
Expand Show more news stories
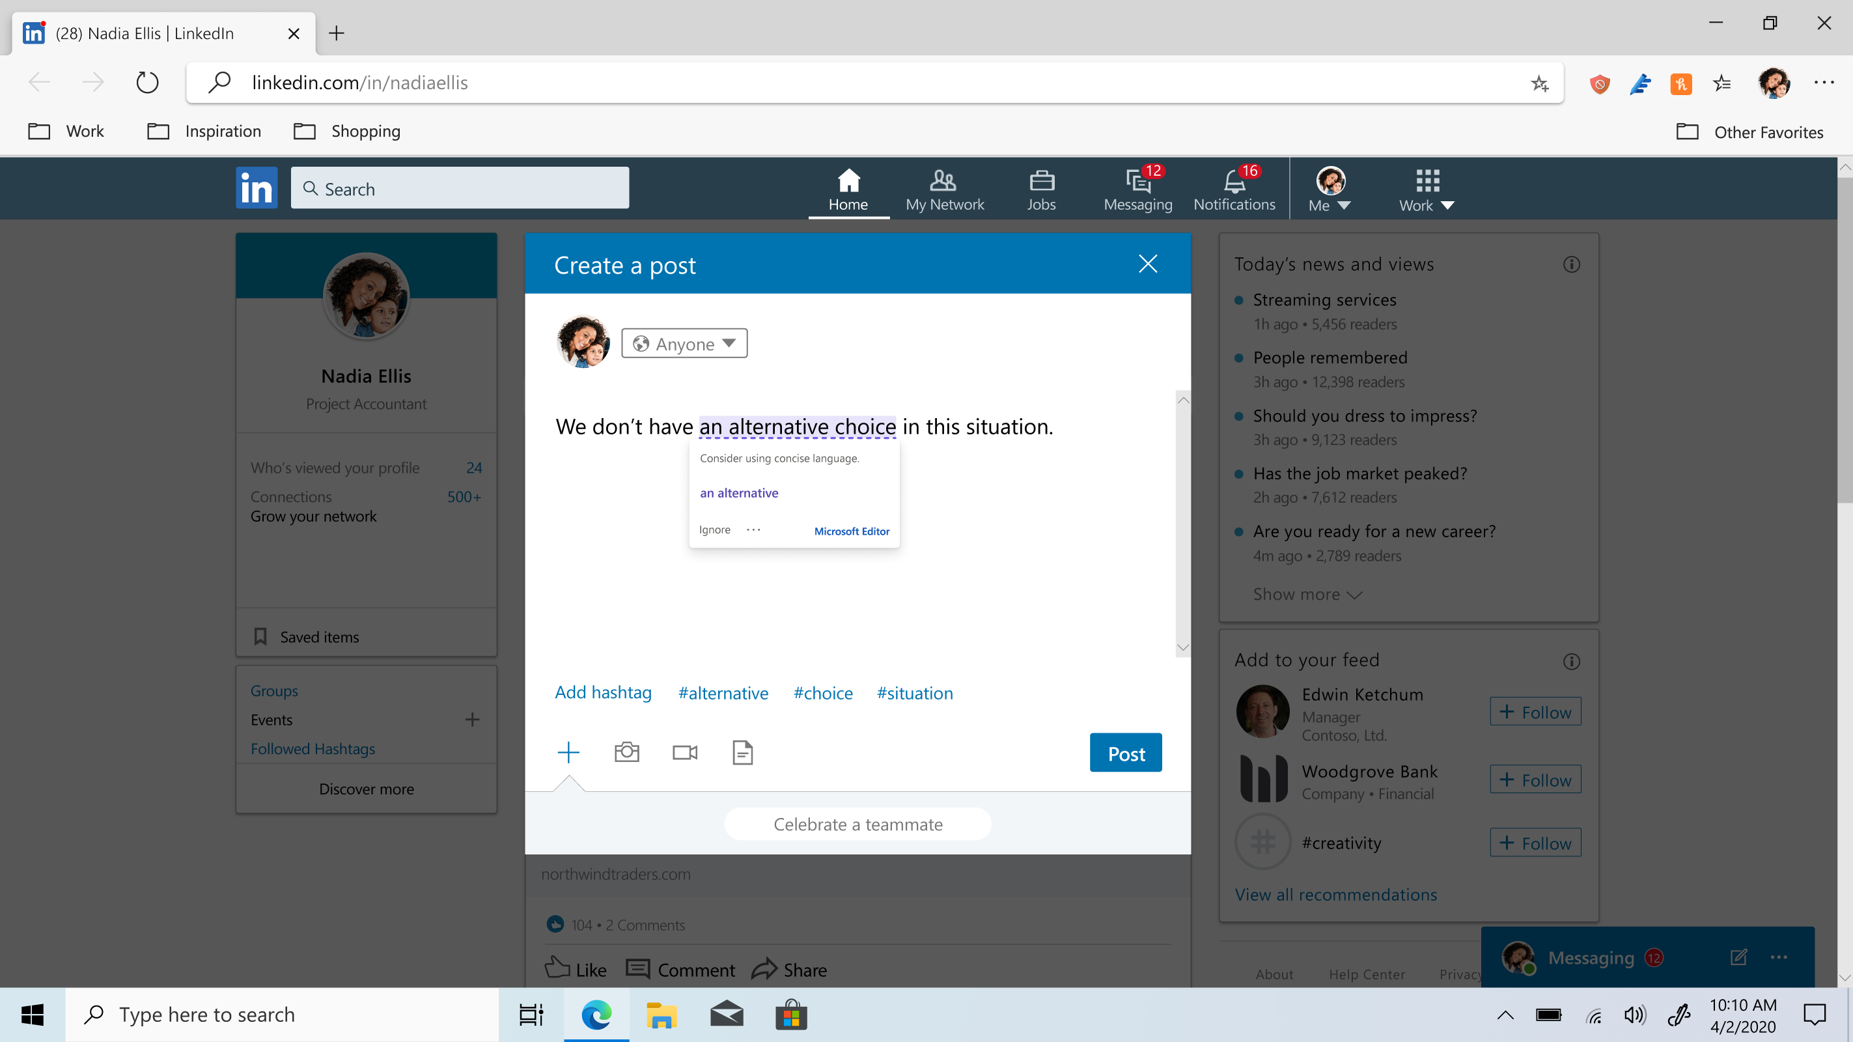tap(1307, 595)
